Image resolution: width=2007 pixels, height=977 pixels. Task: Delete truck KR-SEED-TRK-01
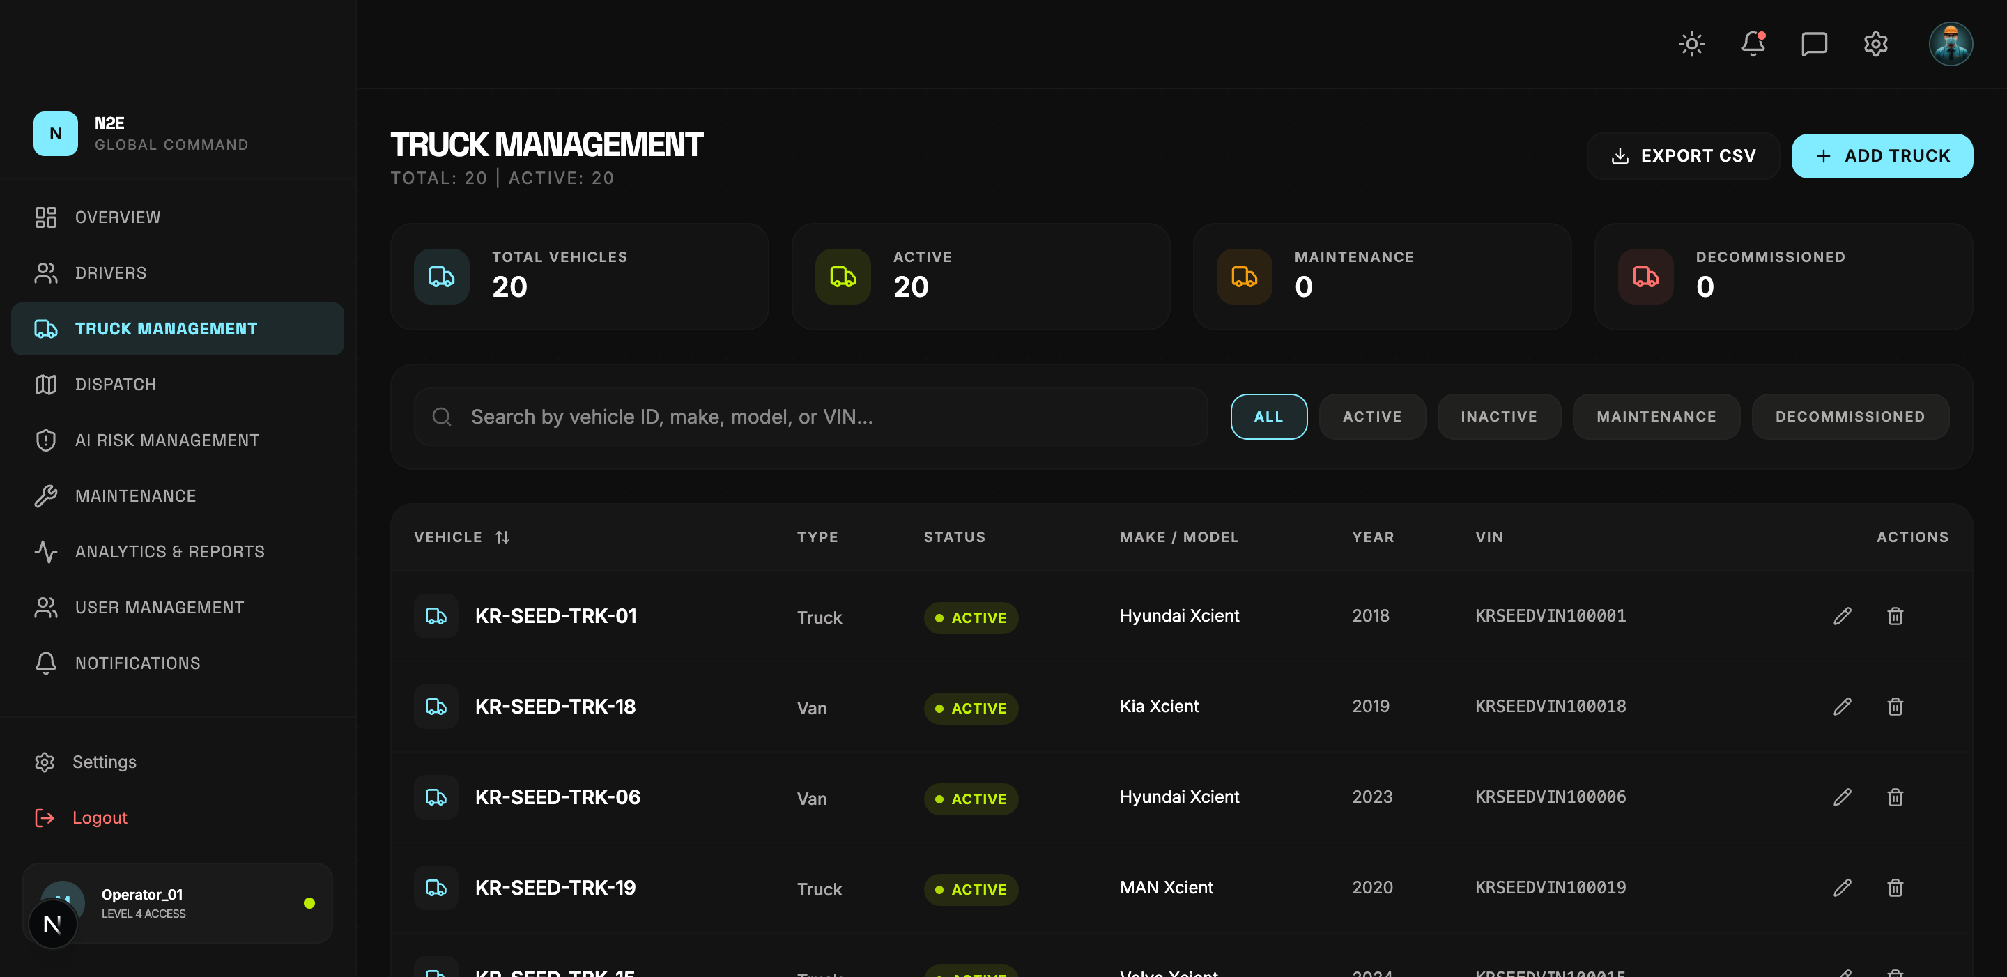tap(1895, 616)
